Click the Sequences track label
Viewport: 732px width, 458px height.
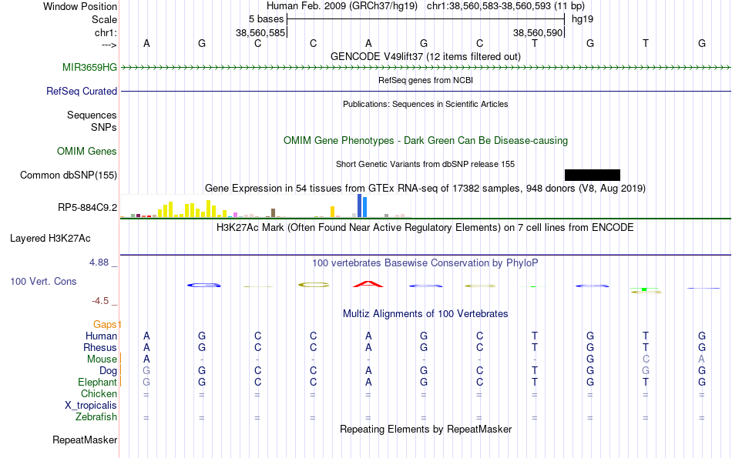[x=92, y=115]
